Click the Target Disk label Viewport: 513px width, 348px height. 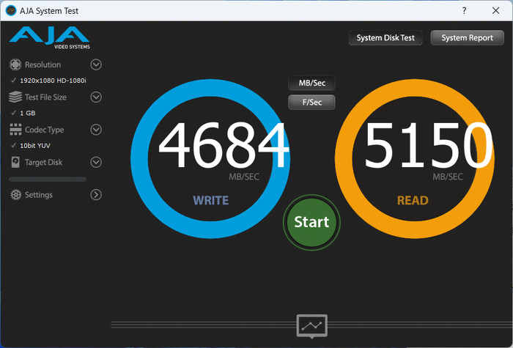click(43, 162)
